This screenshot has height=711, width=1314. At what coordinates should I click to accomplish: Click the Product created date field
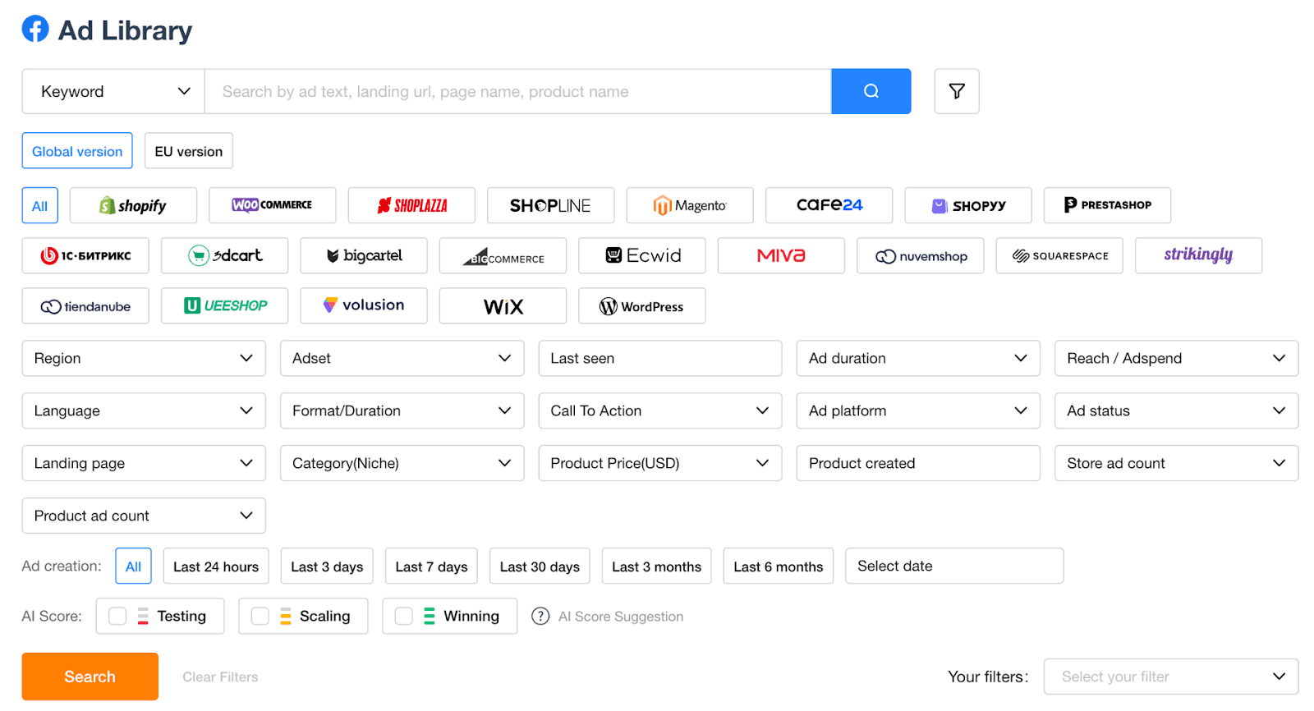(x=918, y=463)
